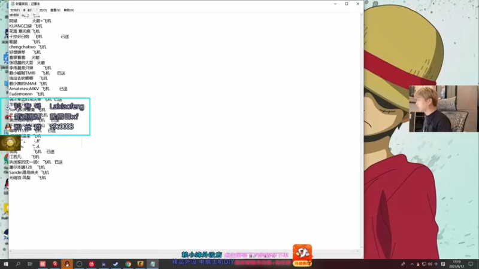Open the People tray icon
The height and width of the screenshot is (269, 479).
pyautogui.click(x=403, y=264)
